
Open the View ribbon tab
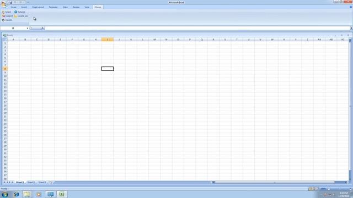click(87, 7)
